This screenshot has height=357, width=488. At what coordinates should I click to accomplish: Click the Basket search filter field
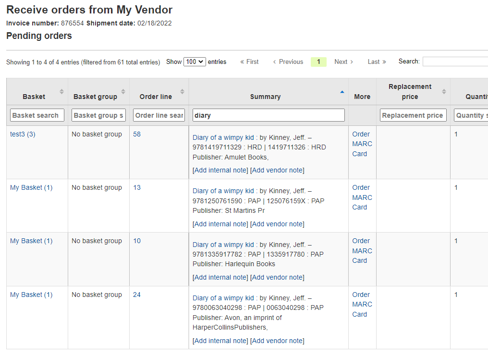[x=37, y=115]
